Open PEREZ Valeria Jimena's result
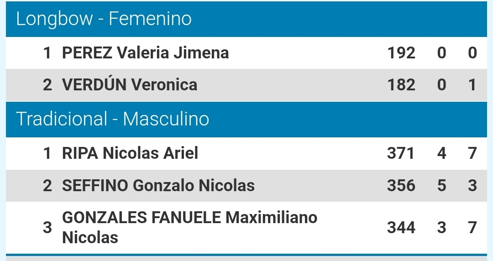 click(x=145, y=53)
